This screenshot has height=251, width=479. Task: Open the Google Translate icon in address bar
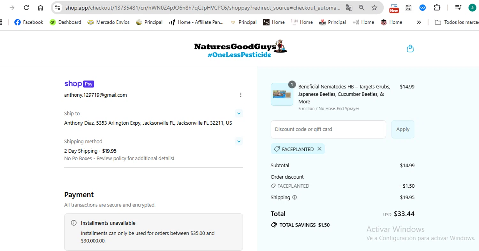point(349,8)
